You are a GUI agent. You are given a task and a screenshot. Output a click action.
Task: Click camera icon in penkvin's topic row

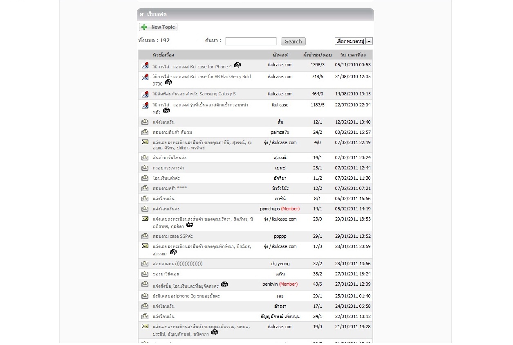click(224, 284)
